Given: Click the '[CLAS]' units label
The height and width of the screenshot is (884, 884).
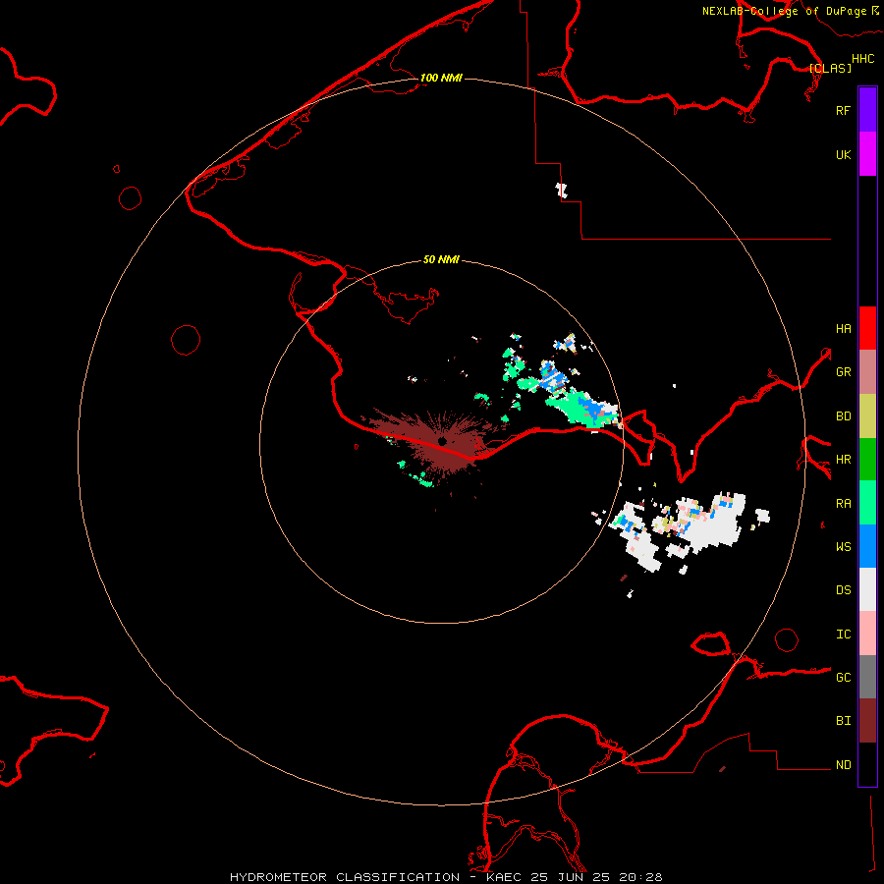Looking at the screenshot, I should (830, 68).
